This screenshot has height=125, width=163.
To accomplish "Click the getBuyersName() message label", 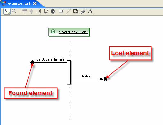I will (50, 59).
